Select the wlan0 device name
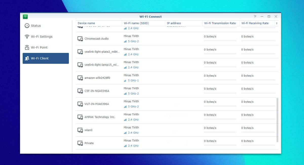Screen dimensions: 304x165 pos(88,130)
